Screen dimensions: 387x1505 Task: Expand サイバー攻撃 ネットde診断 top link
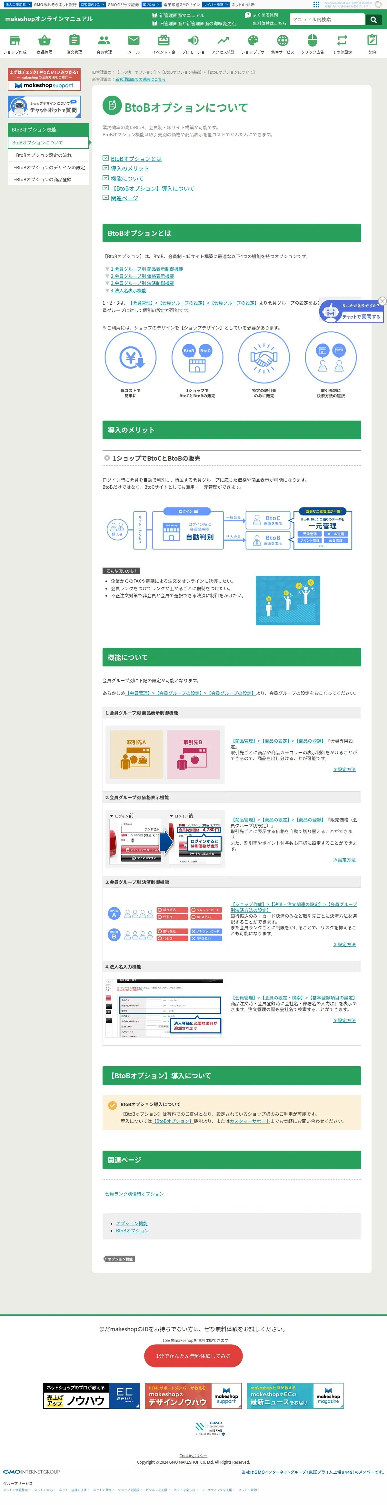[x=229, y=4]
